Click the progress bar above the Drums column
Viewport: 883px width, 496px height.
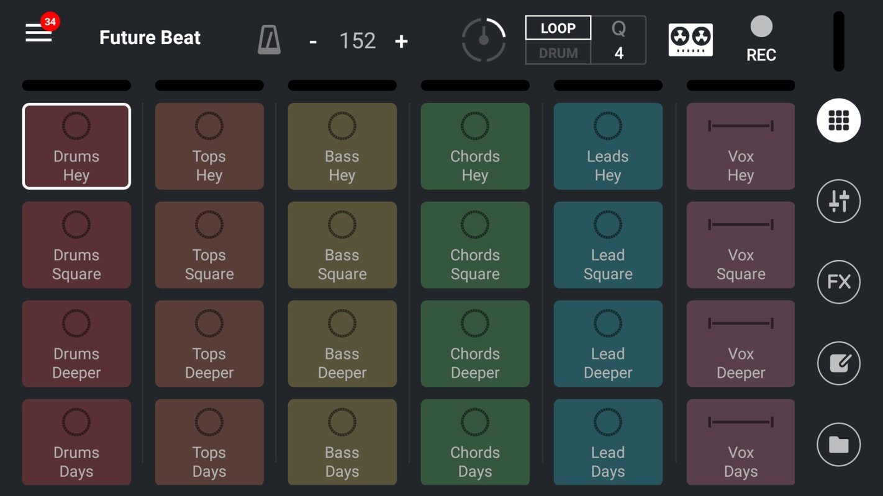point(76,85)
